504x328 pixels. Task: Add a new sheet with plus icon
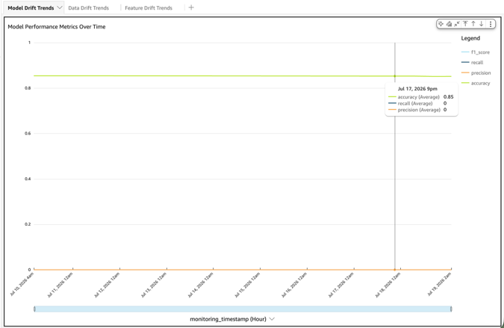click(191, 7)
